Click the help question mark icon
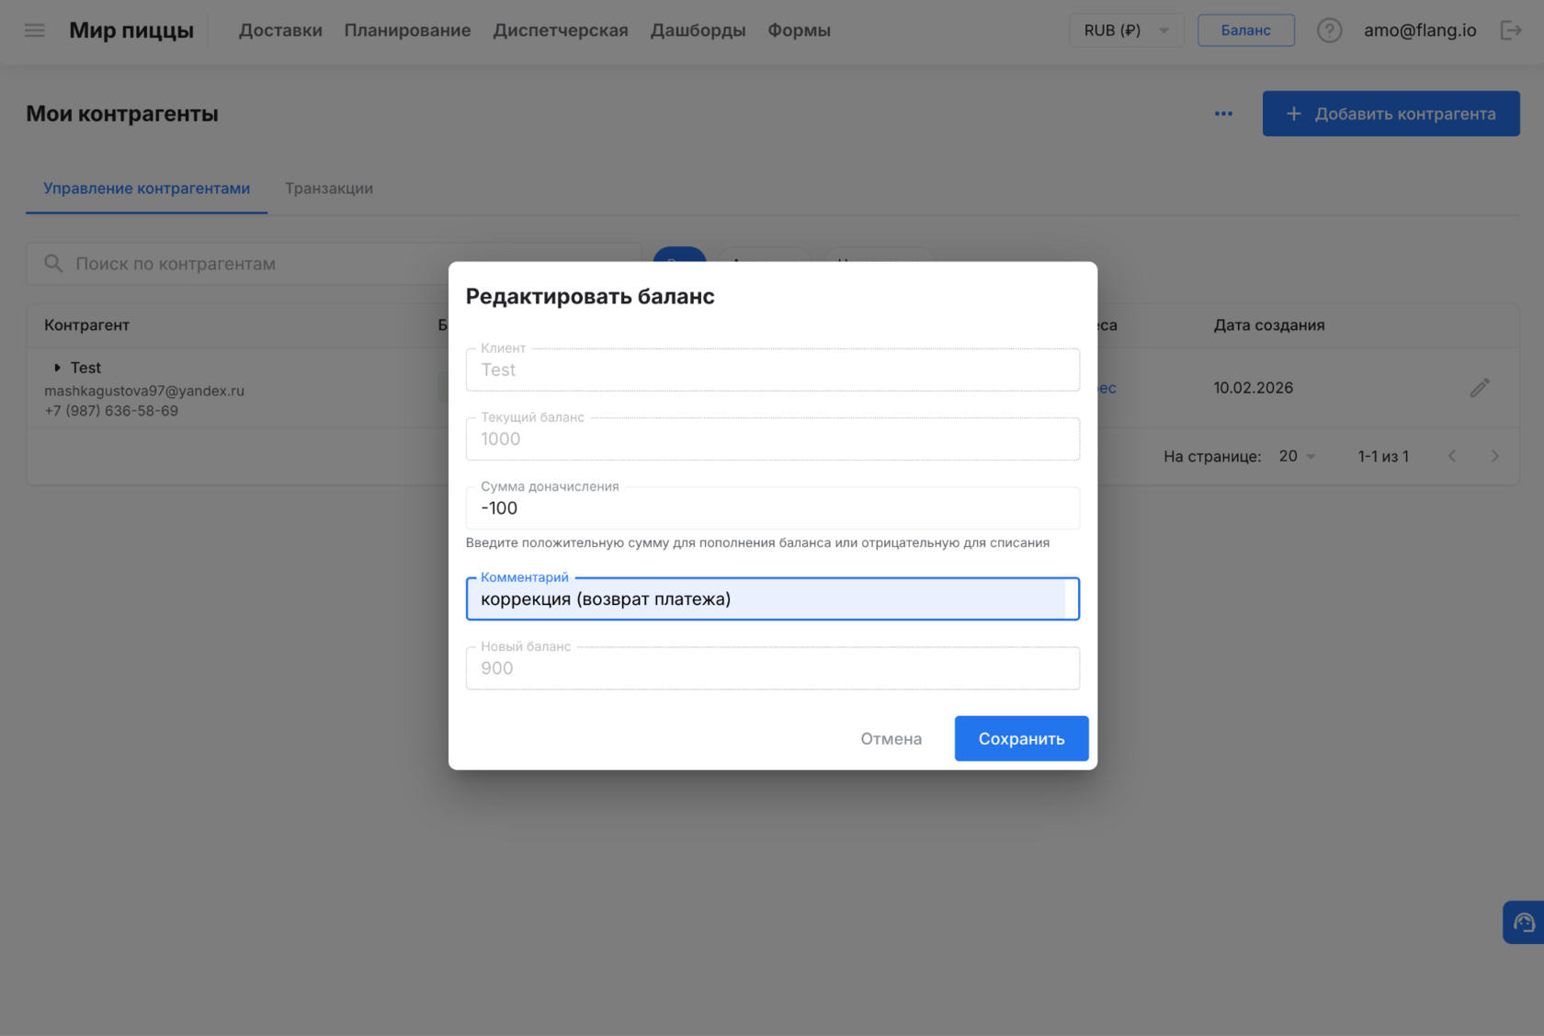Screen dimensions: 1544x1036 [1329, 30]
